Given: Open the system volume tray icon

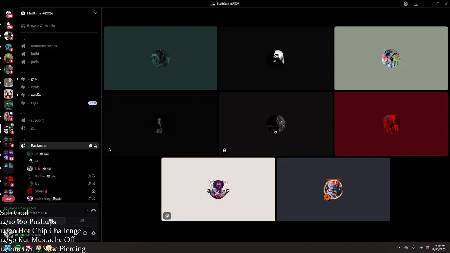Looking at the screenshot, I should (427, 247).
